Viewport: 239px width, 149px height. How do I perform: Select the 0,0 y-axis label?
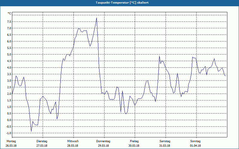tap(9, 120)
